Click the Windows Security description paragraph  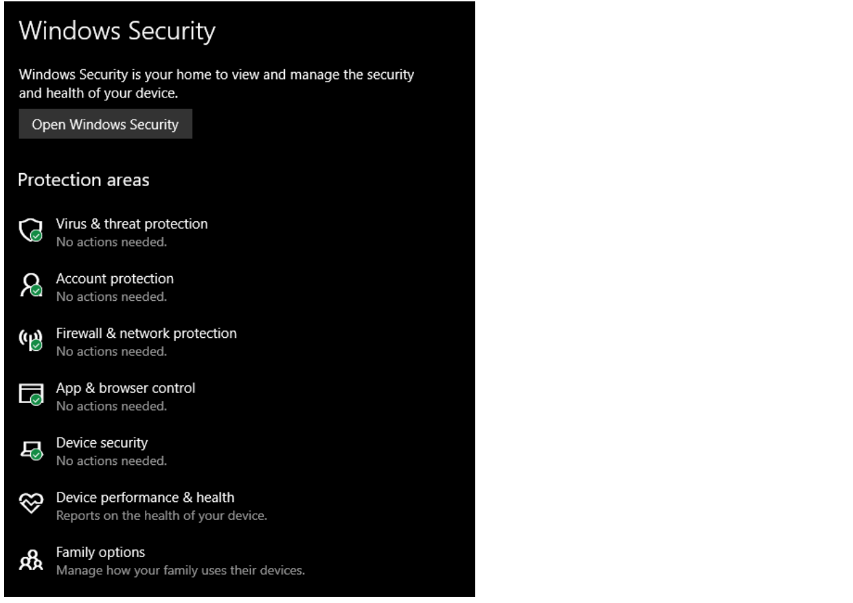[216, 84]
